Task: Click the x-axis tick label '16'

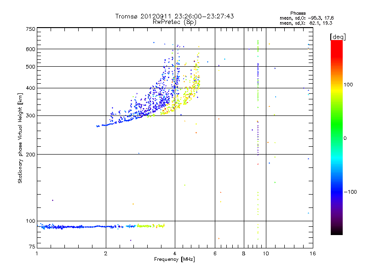Action: [x=313, y=253]
